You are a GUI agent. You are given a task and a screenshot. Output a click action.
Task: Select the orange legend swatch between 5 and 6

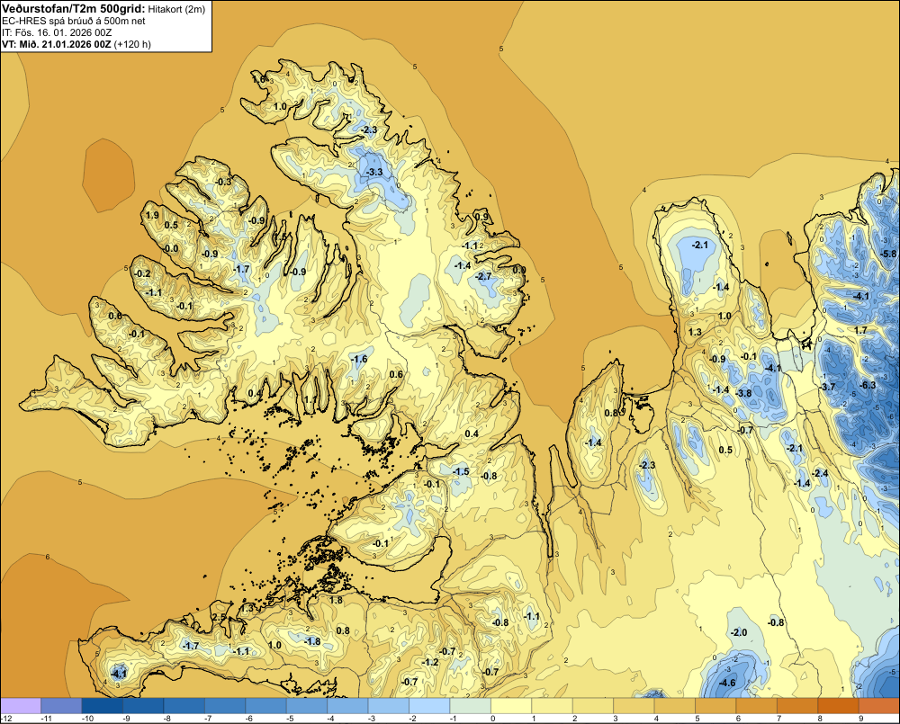click(715, 706)
